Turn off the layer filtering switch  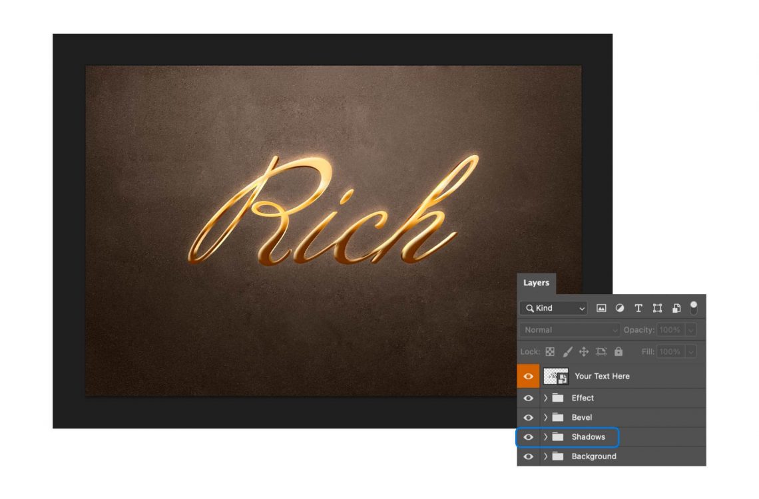[x=694, y=308]
